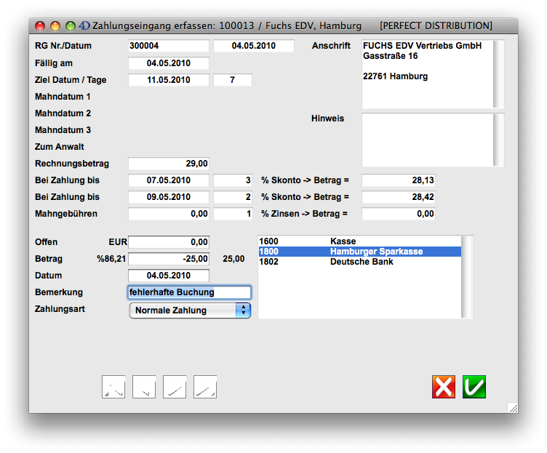Click the Datum field under Betrag
547x453 pixels.
[169, 276]
